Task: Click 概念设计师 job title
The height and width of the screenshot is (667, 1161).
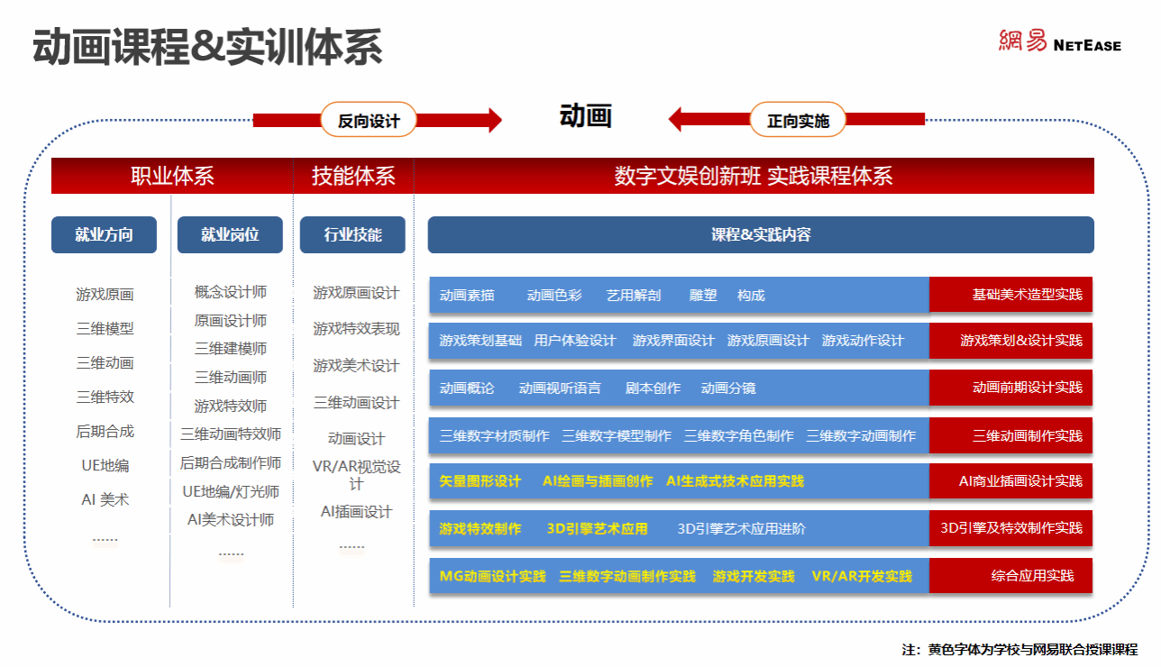Action: (x=231, y=292)
